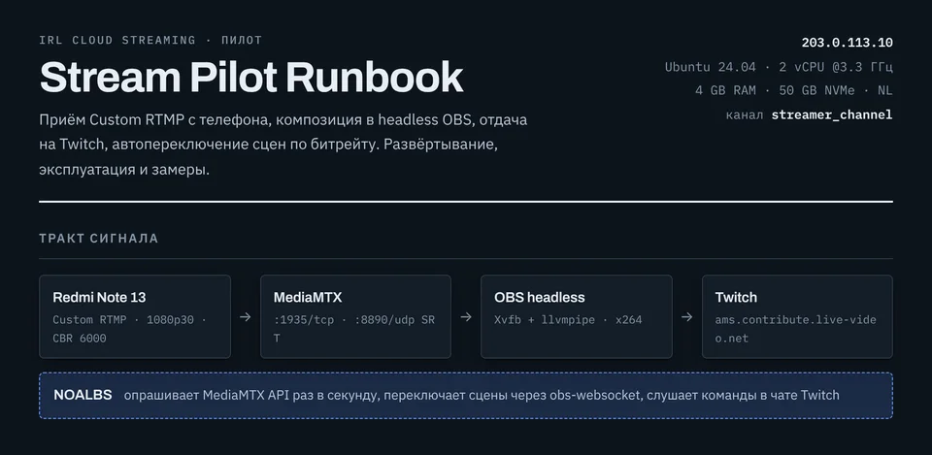This screenshot has height=455, width=932.
Task: Click the NOALBS description about MediaMTX API
Action: [x=482, y=395]
